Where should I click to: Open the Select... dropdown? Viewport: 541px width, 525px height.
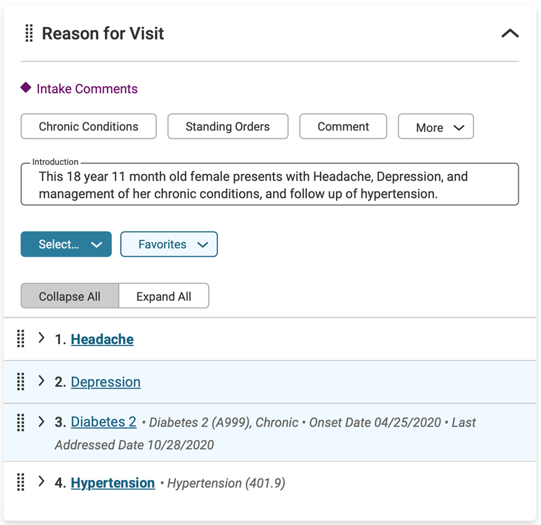[66, 244]
